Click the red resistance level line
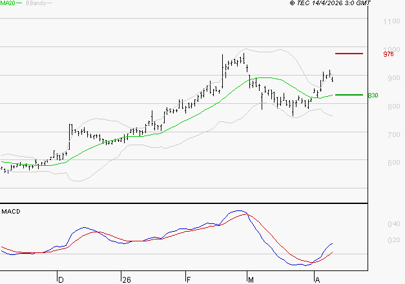The image size is (405, 284). [349, 54]
